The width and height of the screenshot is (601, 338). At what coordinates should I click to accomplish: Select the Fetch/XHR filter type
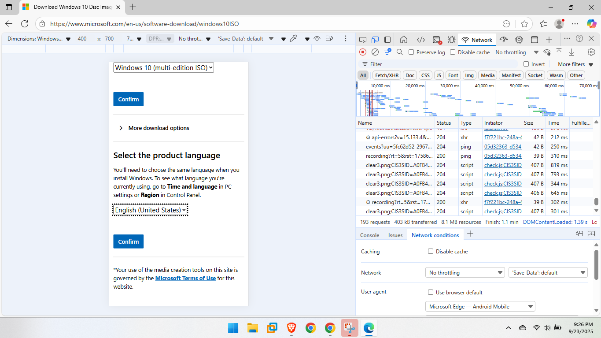pyautogui.click(x=387, y=75)
